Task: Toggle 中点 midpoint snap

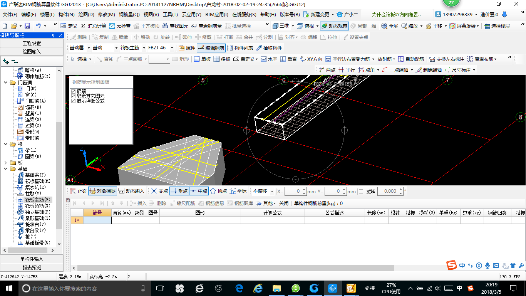Action: point(199,191)
